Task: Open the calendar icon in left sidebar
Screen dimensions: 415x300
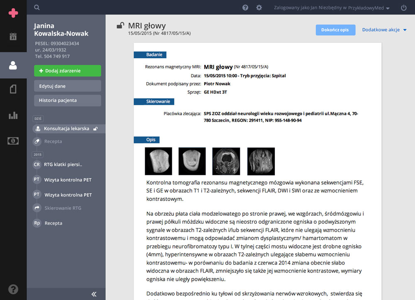Action: 13,37
